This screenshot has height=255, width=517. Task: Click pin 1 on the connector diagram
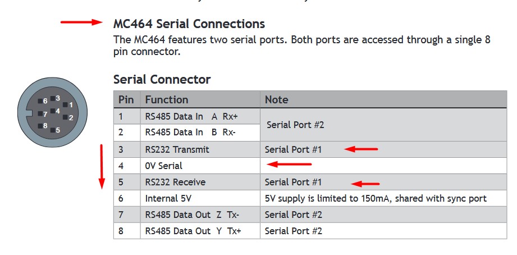[64, 105]
